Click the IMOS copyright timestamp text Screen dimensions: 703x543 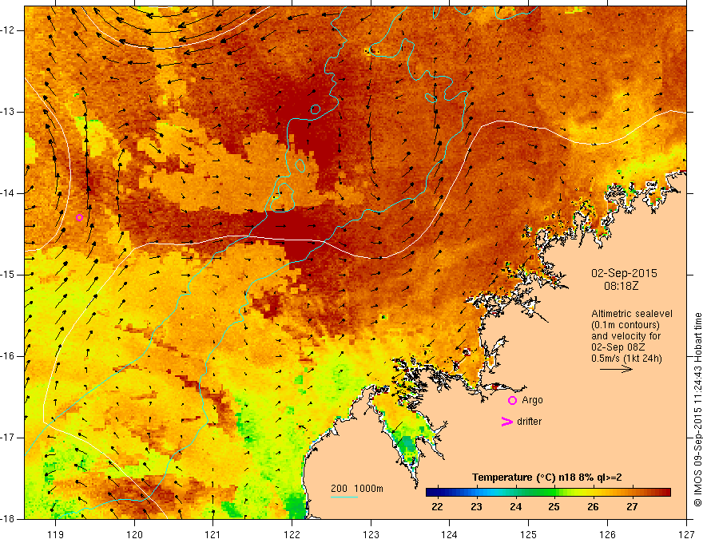[697, 410]
